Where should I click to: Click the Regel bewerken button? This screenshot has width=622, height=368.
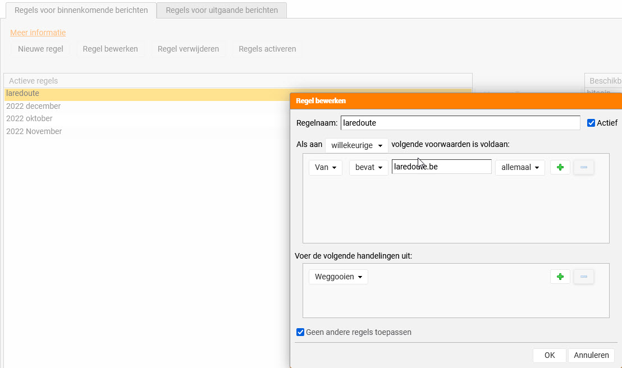(110, 49)
